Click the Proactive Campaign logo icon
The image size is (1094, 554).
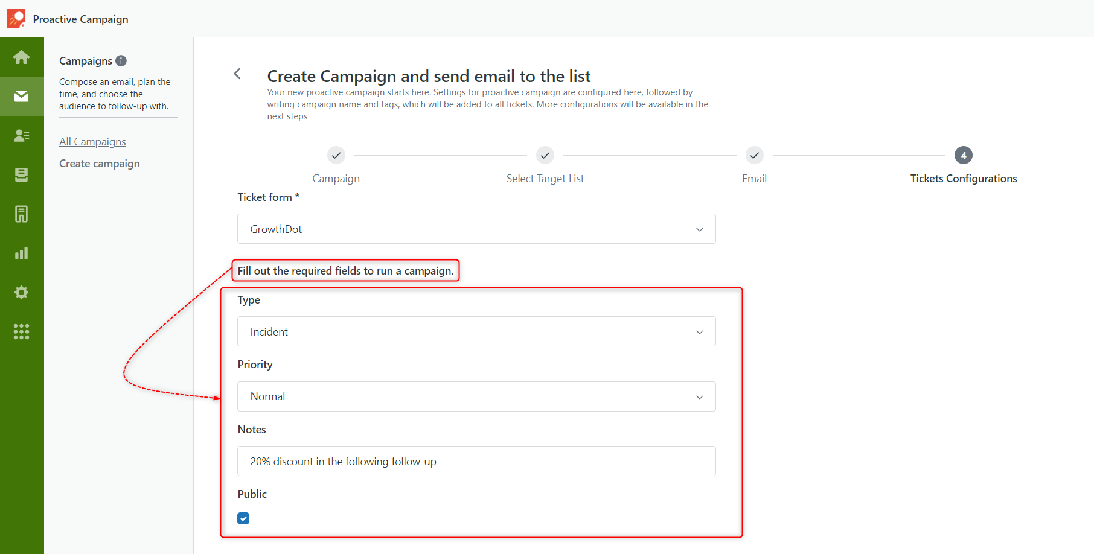coord(16,19)
